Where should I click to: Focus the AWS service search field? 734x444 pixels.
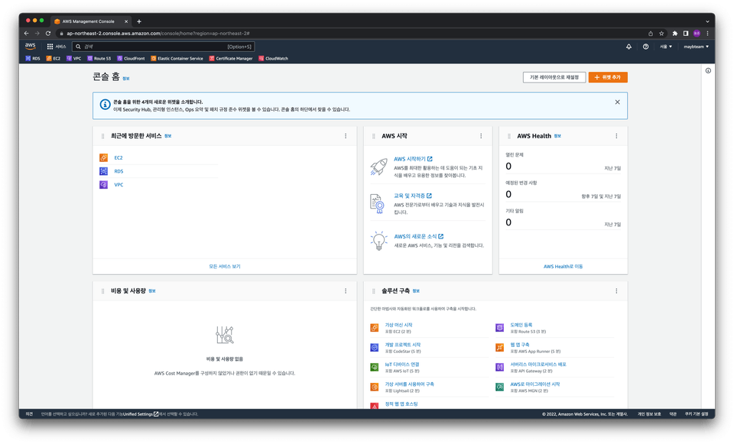[164, 47]
